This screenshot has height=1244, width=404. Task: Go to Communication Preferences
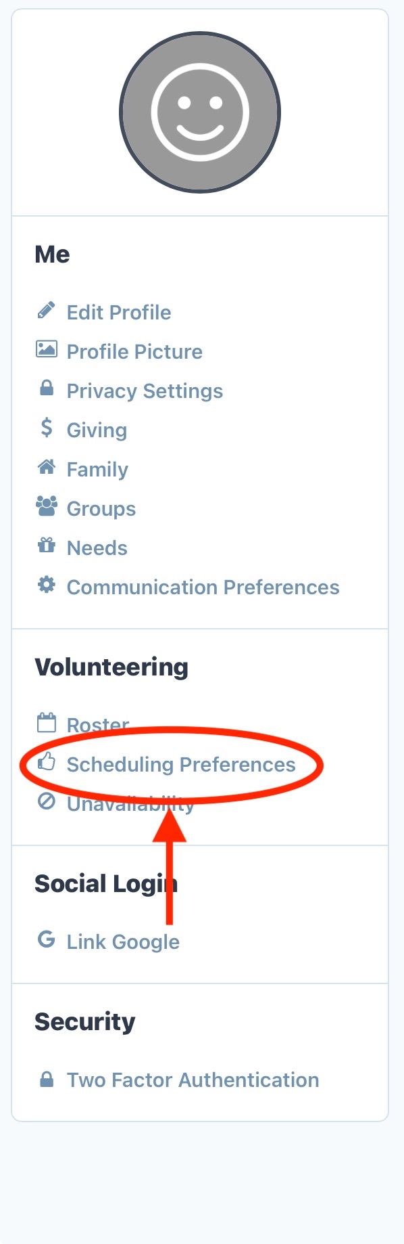tap(203, 587)
